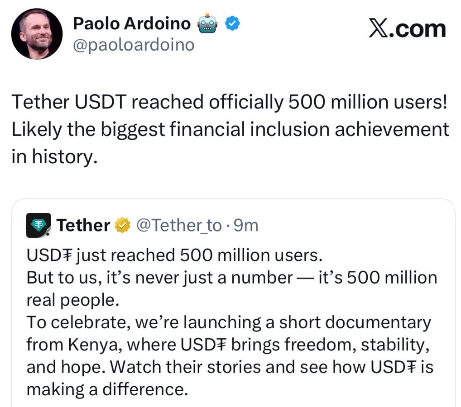461x407 pixels.
Task: Click the Tether logo avatar in quoted post
Action: coord(38,225)
